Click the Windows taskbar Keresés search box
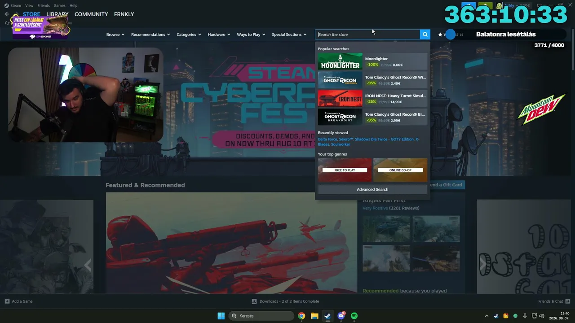575x323 pixels. [261, 316]
